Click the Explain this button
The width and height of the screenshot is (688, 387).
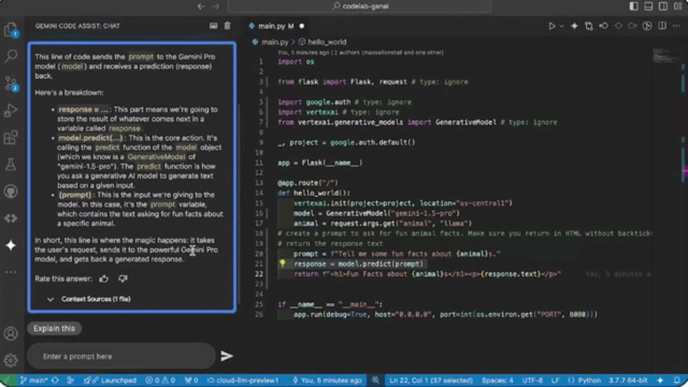click(x=55, y=328)
